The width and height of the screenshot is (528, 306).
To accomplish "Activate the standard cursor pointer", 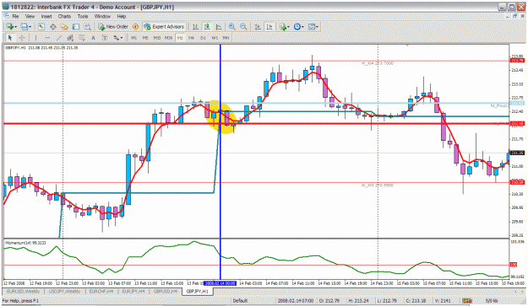I will (x=10, y=38).
